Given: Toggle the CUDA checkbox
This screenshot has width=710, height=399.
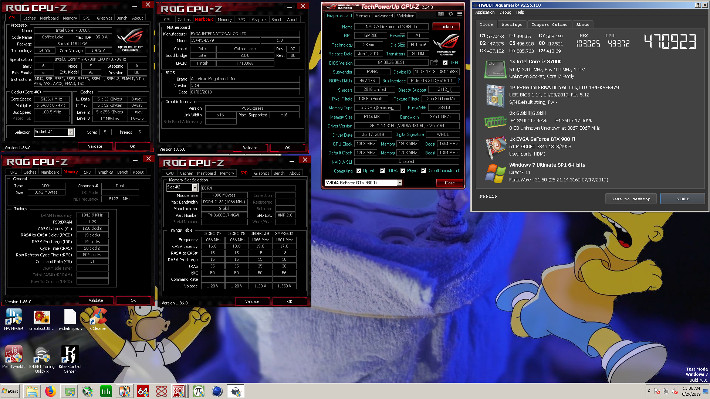Looking at the screenshot, I should (x=382, y=171).
